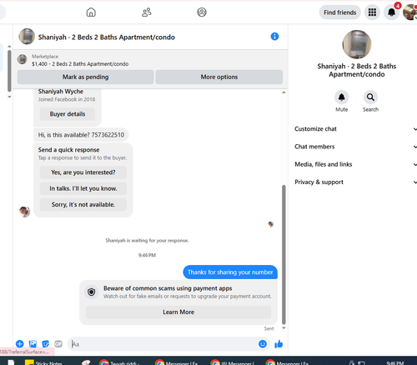
Task: Click Learn More about payment scams
Action: pyautogui.click(x=178, y=312)
